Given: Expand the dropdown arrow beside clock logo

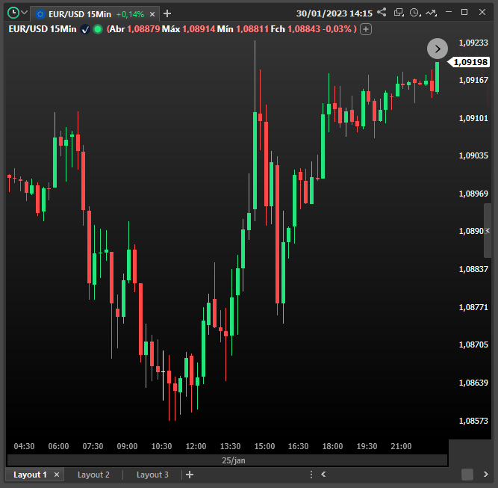Looking at the screenshot, I should [x=25, y=13].
